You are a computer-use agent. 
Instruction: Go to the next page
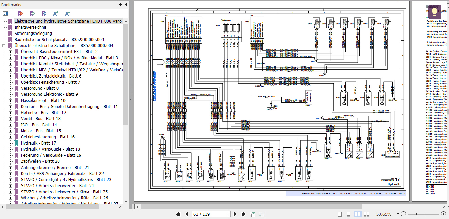coord(235,214)
